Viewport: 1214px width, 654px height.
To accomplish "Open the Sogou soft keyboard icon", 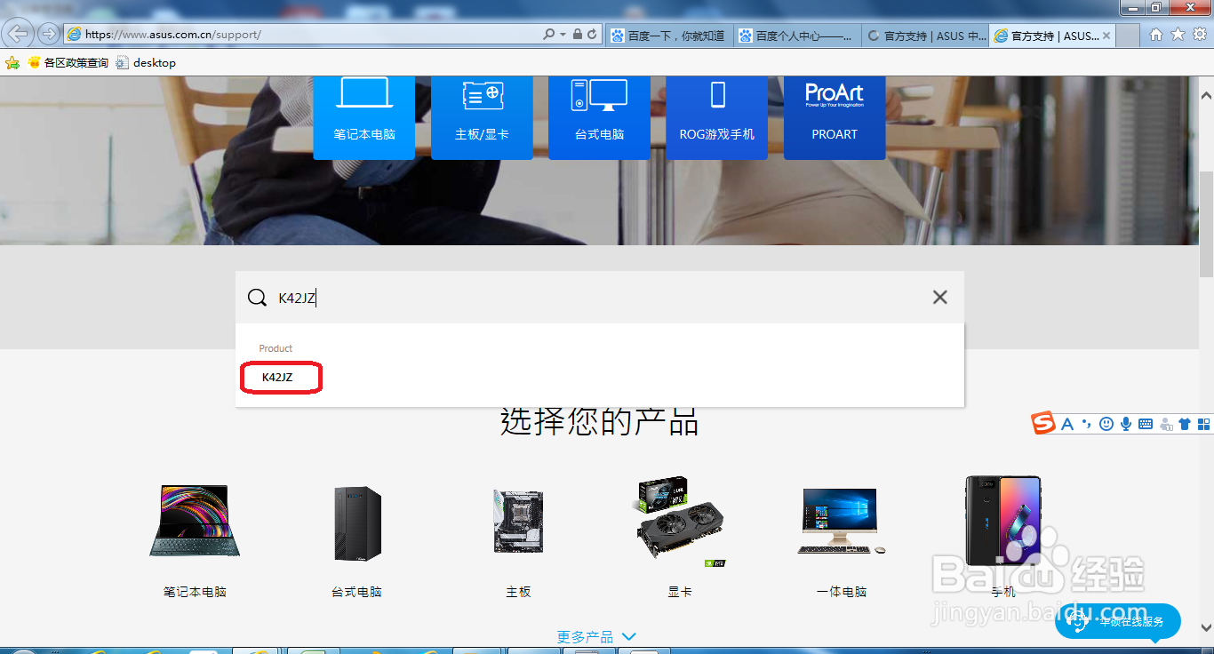I will (1147, 424).
